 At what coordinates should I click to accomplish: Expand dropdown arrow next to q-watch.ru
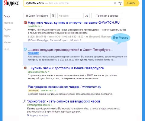[41, 26]
